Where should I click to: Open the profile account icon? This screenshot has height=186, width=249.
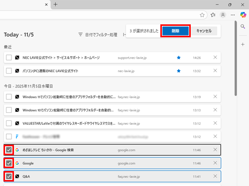223,15
